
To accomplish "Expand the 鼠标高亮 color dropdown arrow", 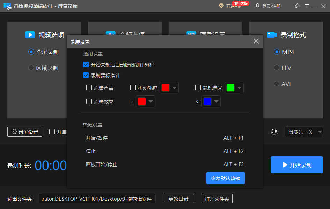I will point(239,88).
